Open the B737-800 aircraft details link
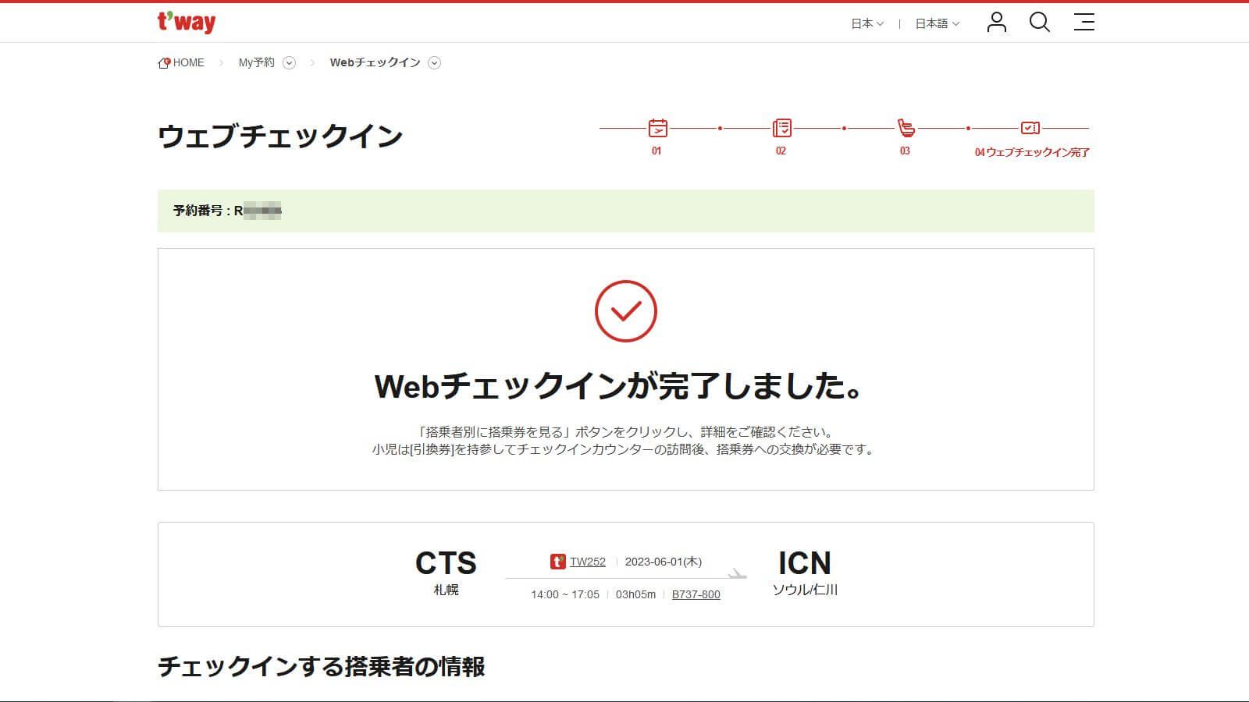The width and height of the screenshot is (1249, 702). click(696, 594)
